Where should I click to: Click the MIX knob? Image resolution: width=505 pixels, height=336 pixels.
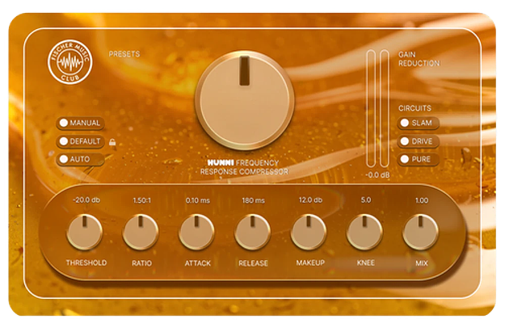420,232
